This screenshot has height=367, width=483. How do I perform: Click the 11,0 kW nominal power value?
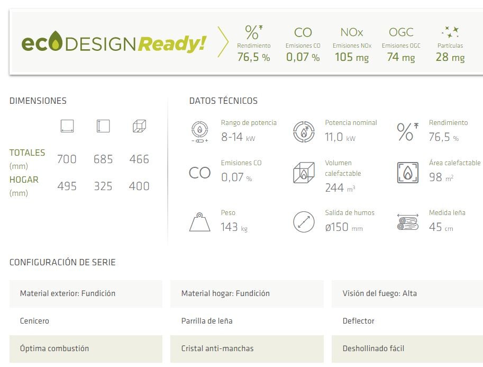point(340,137)
